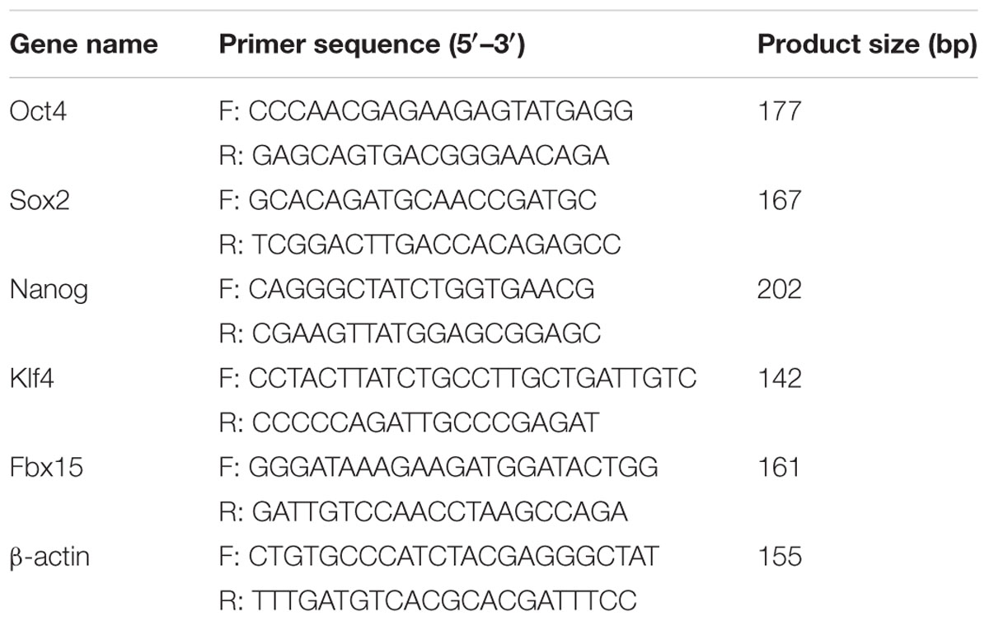This screenshot has width=989, height=621.
Task: Click Nanog reverse primer CGAAGTTATGGAGCGGAGC
Action: pos(410,334)
